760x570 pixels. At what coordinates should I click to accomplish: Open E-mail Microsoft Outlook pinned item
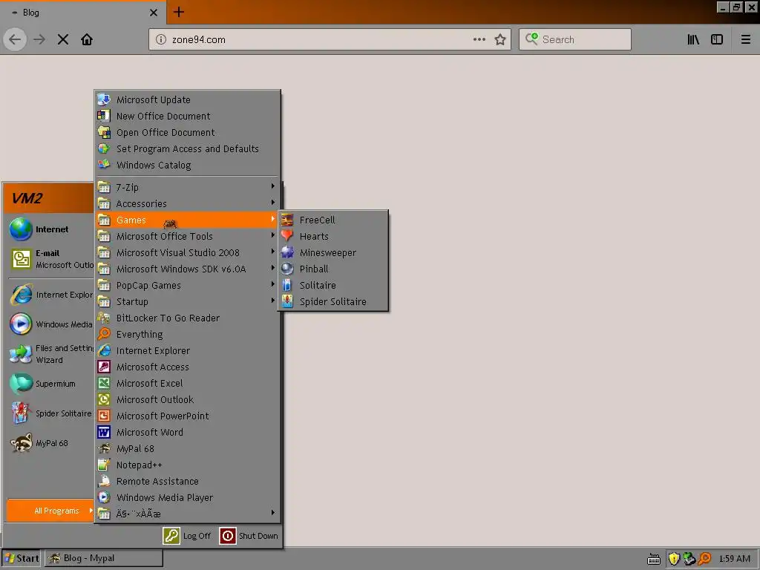click(50, 259)
